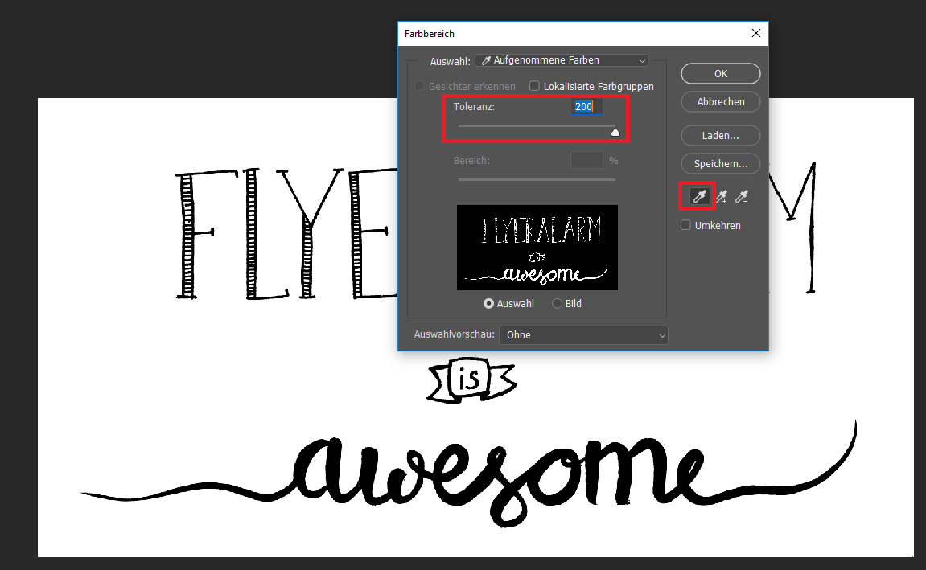The image size is (926, 570).
Task: Click the Toleranz value field showing 200
Action: (x=586, y=107)
